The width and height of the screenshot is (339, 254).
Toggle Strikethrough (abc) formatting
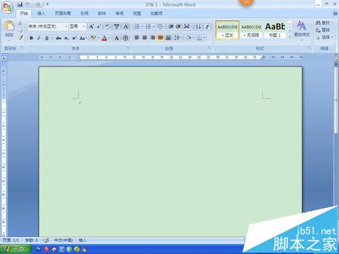point(58,38)
